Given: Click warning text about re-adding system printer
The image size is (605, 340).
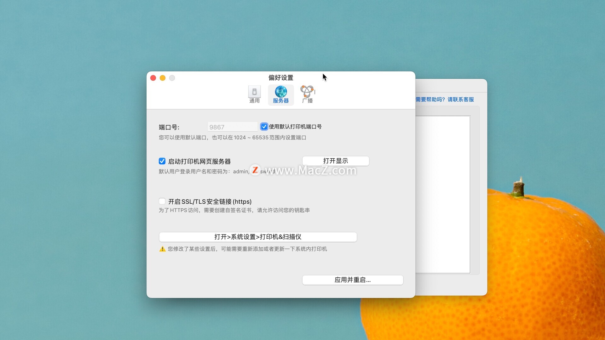Looking at the screenshot, I should click(247, 249).
